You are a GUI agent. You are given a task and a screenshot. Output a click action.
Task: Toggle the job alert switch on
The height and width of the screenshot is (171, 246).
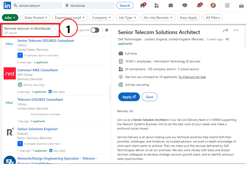(x=95, y=30)
